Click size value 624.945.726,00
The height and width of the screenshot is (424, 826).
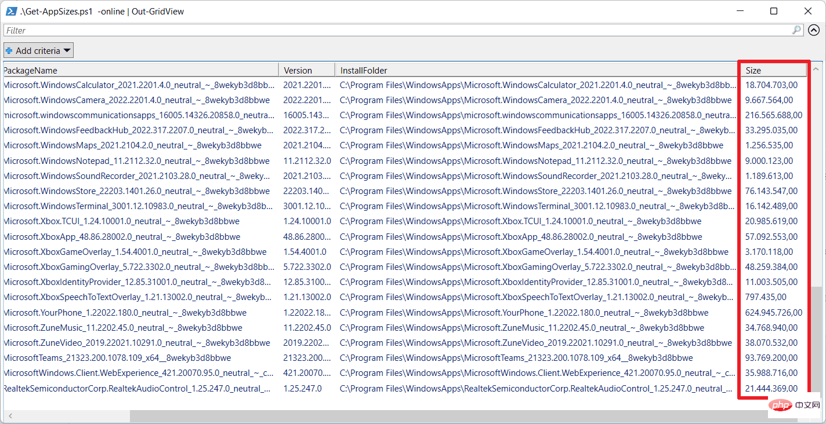774,312
